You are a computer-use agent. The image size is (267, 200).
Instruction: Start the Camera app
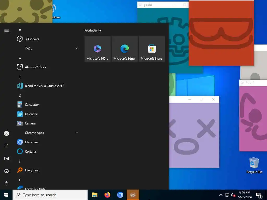(x=48, y=123)
